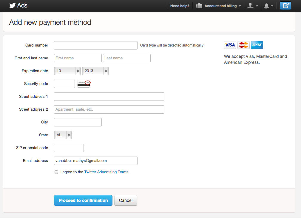Click into the First name field
Viewport: 301px width, 218px height.
[78, 58]
